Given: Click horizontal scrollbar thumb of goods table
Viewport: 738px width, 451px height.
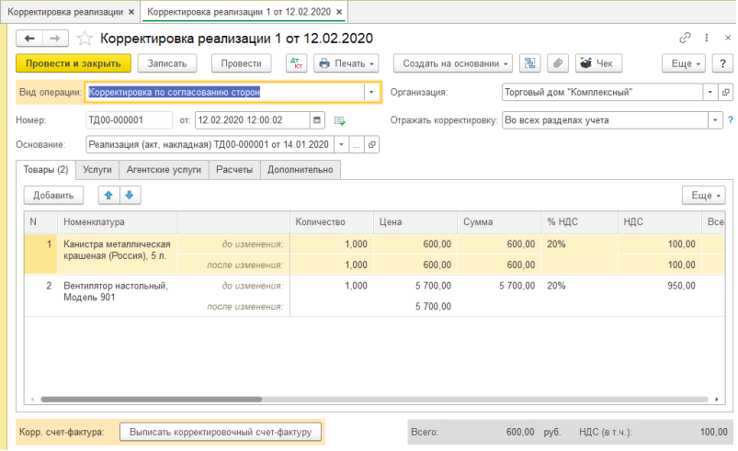Looking at the screenshot, I should point(152,400).
